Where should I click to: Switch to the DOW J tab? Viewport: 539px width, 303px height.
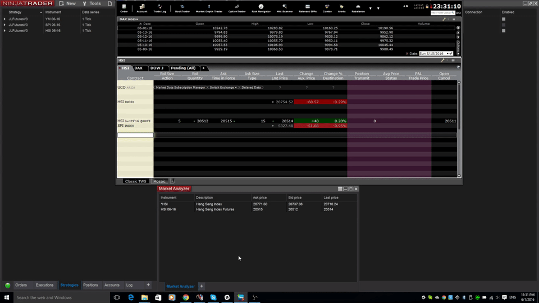[157, 68]
